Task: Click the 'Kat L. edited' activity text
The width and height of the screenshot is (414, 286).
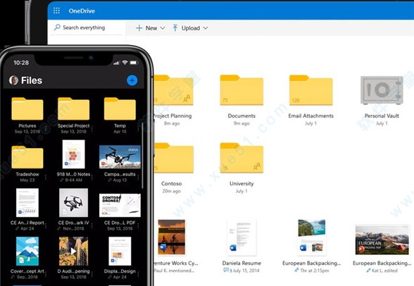Action: [x=384, y=271]
